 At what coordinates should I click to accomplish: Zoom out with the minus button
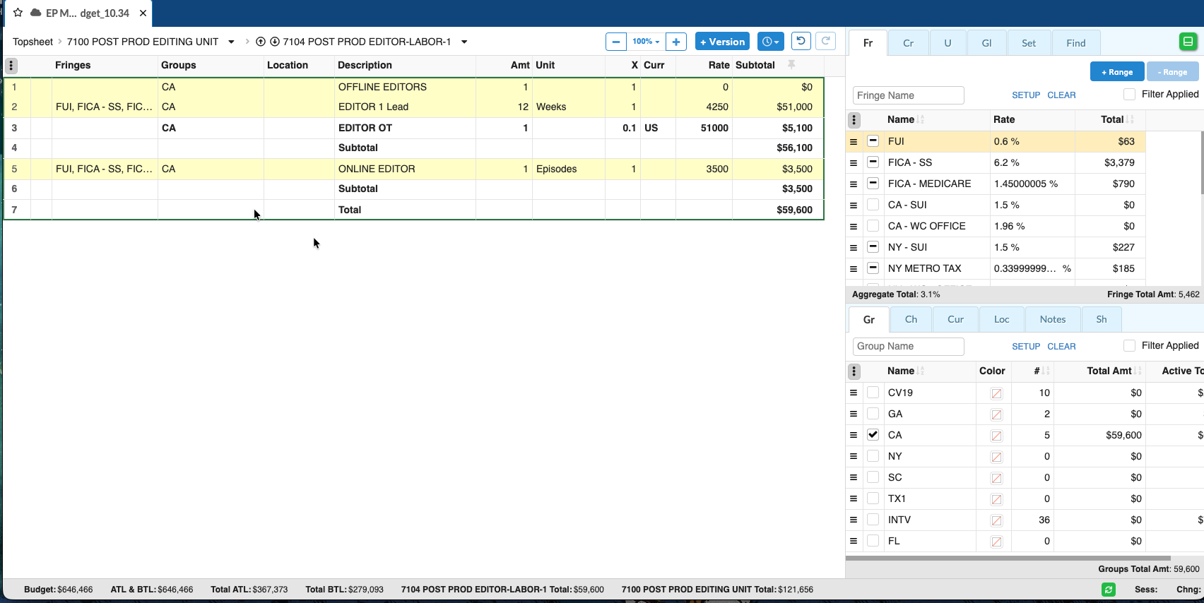coord(616,42)
